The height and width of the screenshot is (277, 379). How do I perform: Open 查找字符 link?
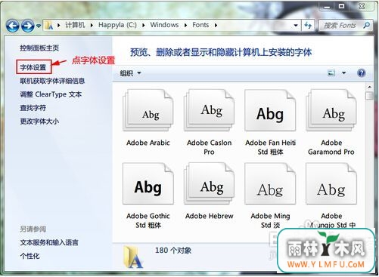pos(33,108)
